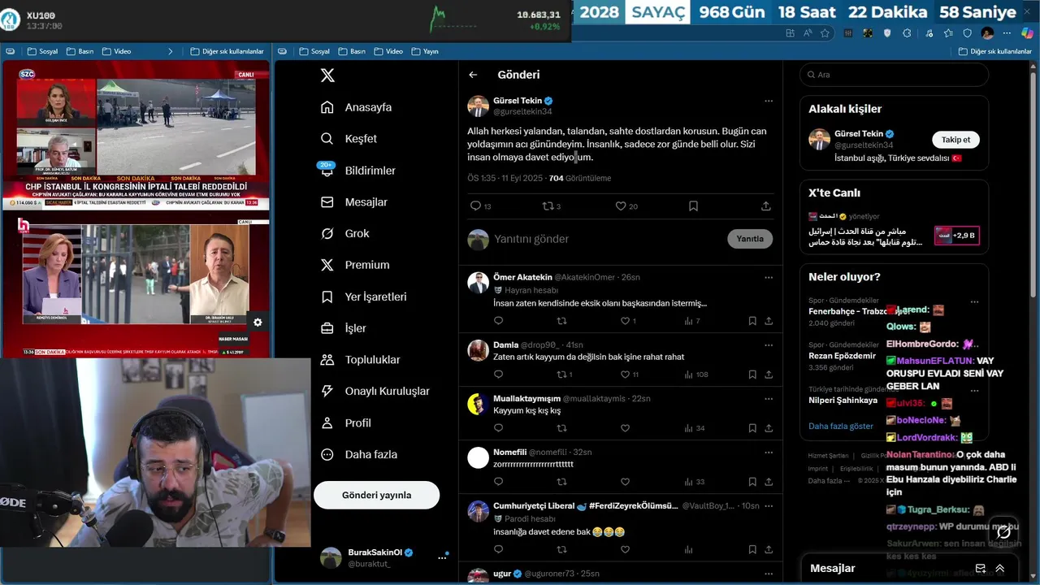Open Diğer sık kullanılanlar folder on right
The image size is (1040, 585).
(x=994, y=51)
